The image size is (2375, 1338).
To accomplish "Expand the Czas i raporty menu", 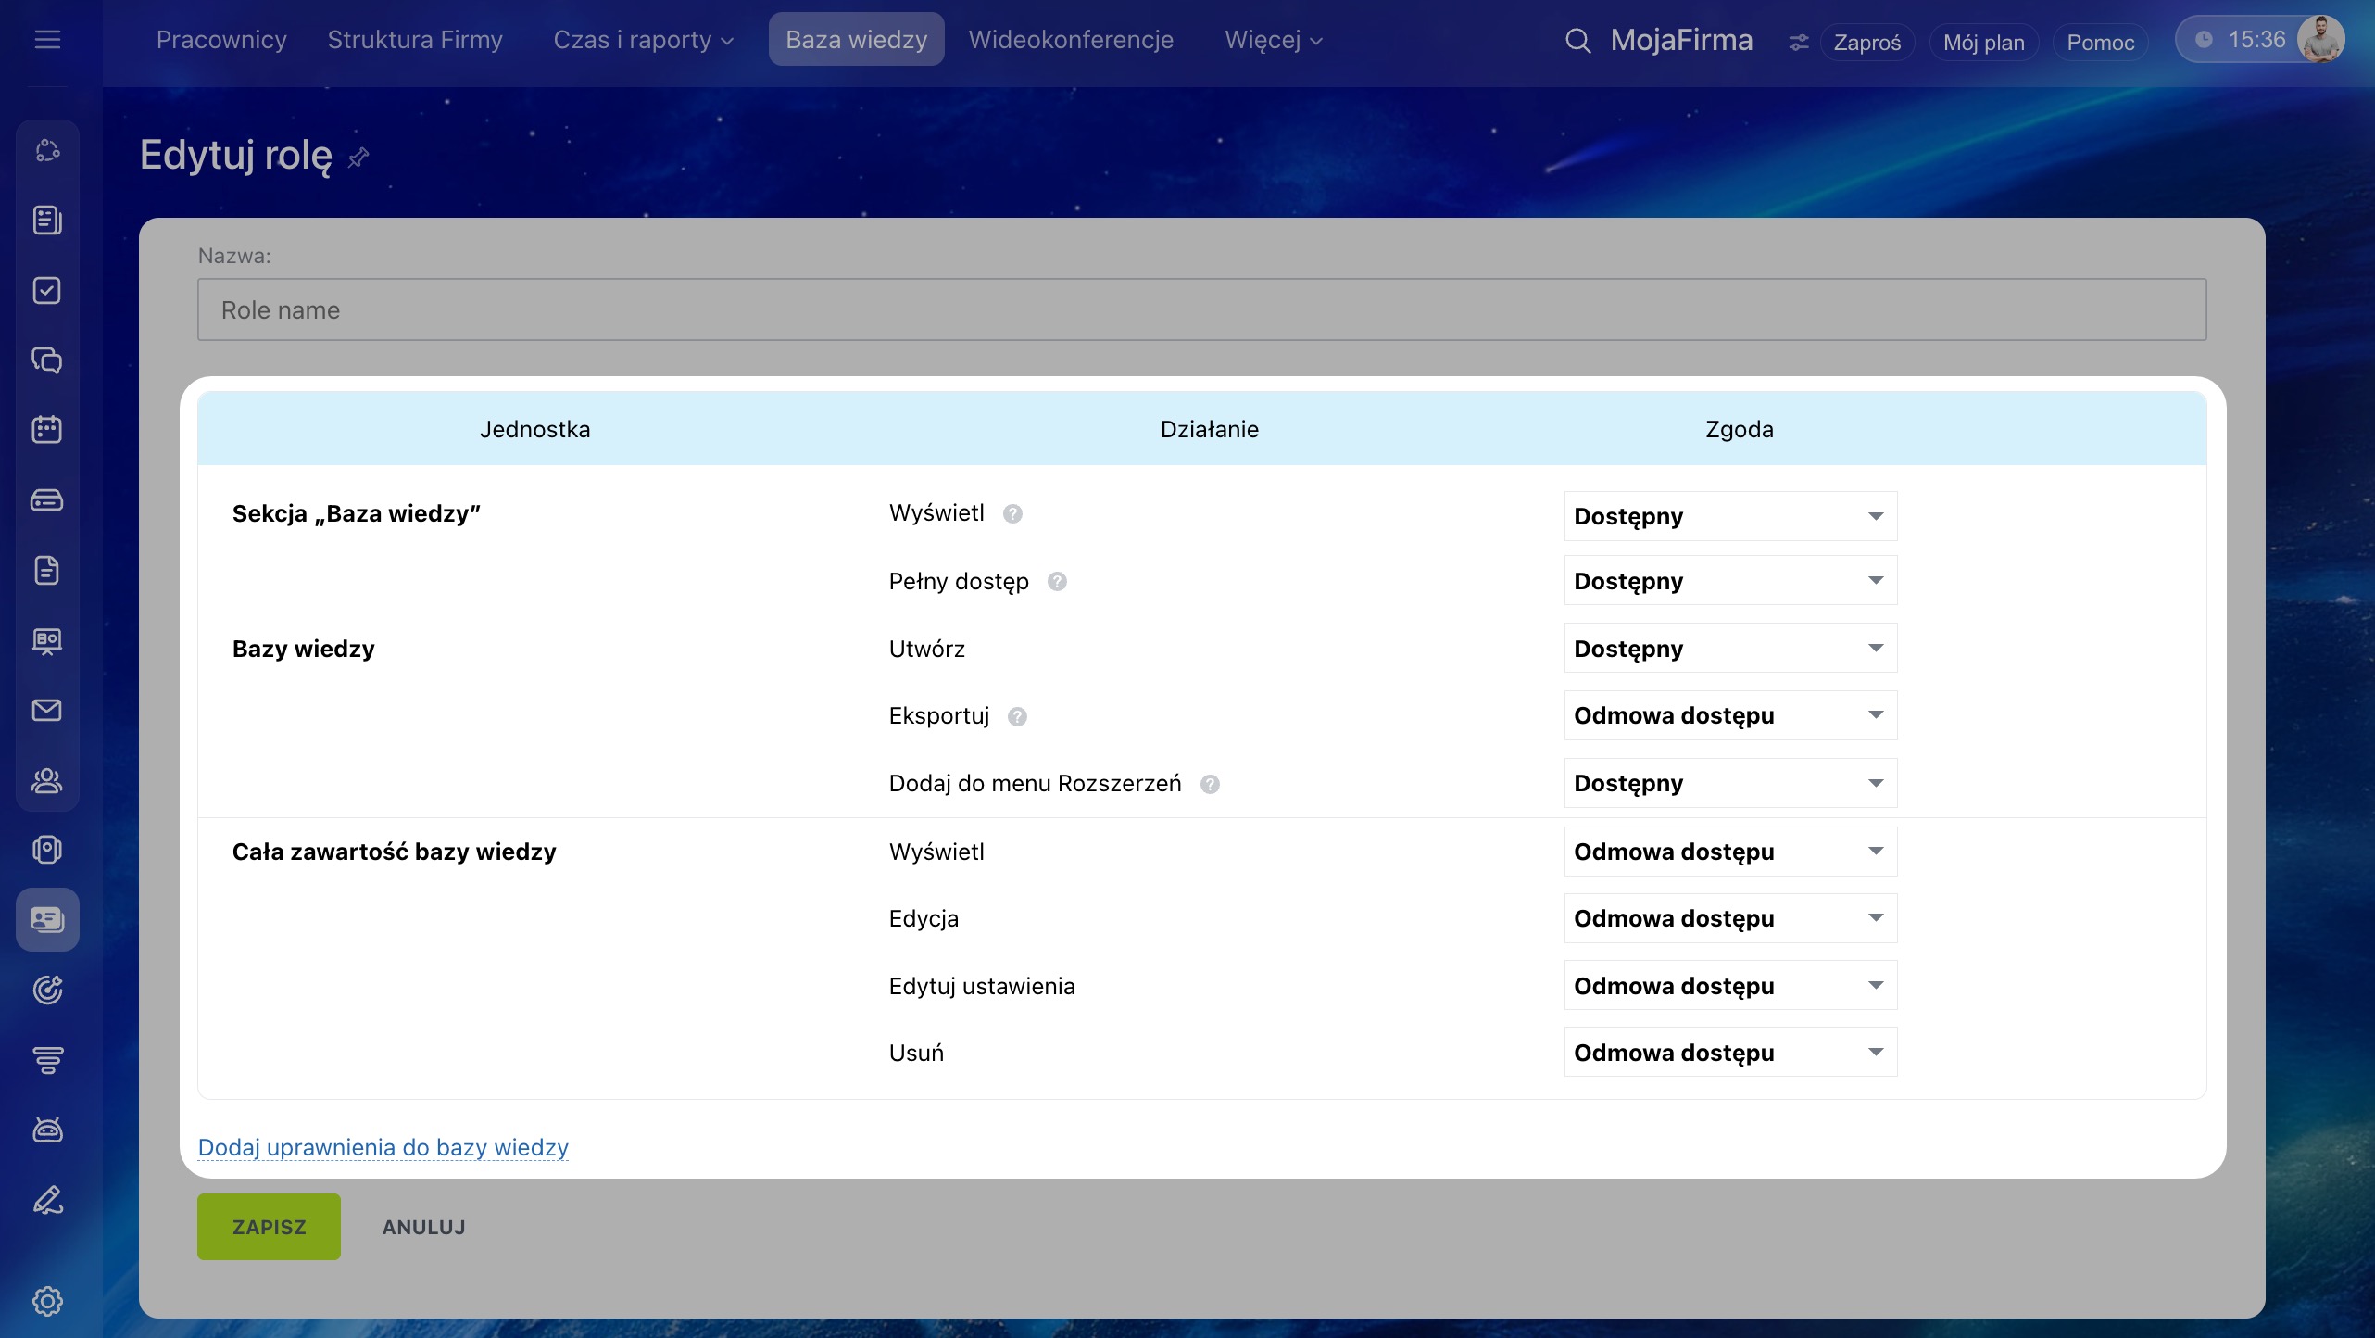I will (643, 40).
